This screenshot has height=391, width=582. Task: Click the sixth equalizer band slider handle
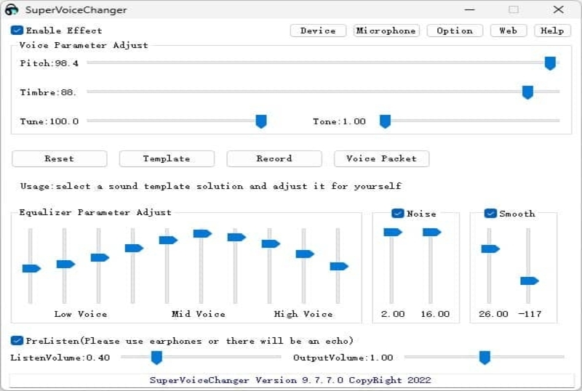coord(202,233)
